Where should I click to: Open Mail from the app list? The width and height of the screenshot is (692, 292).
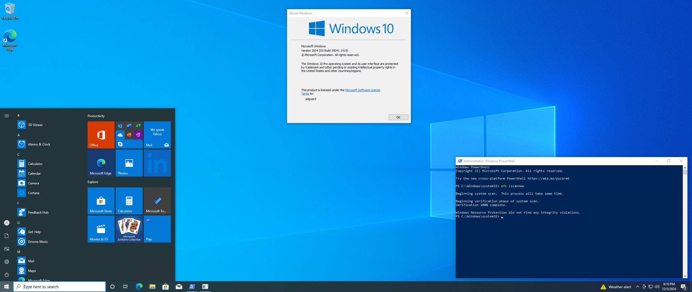[x=49, y=261]
